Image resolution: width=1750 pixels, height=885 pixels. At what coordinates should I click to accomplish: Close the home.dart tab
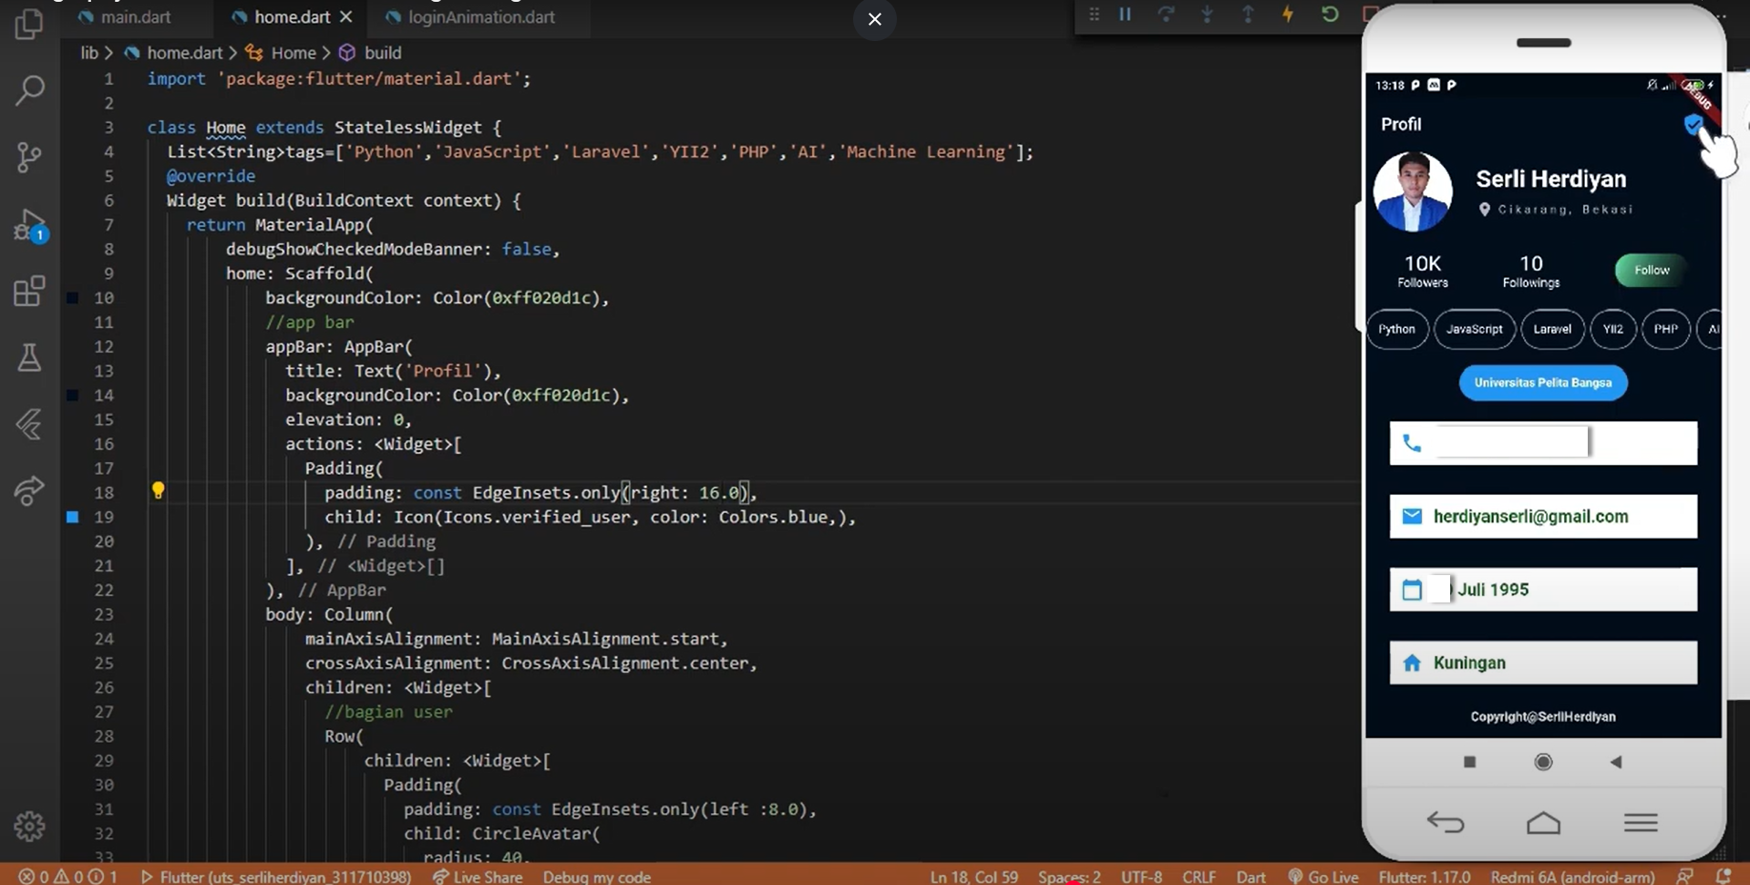[x=346, y=17]
